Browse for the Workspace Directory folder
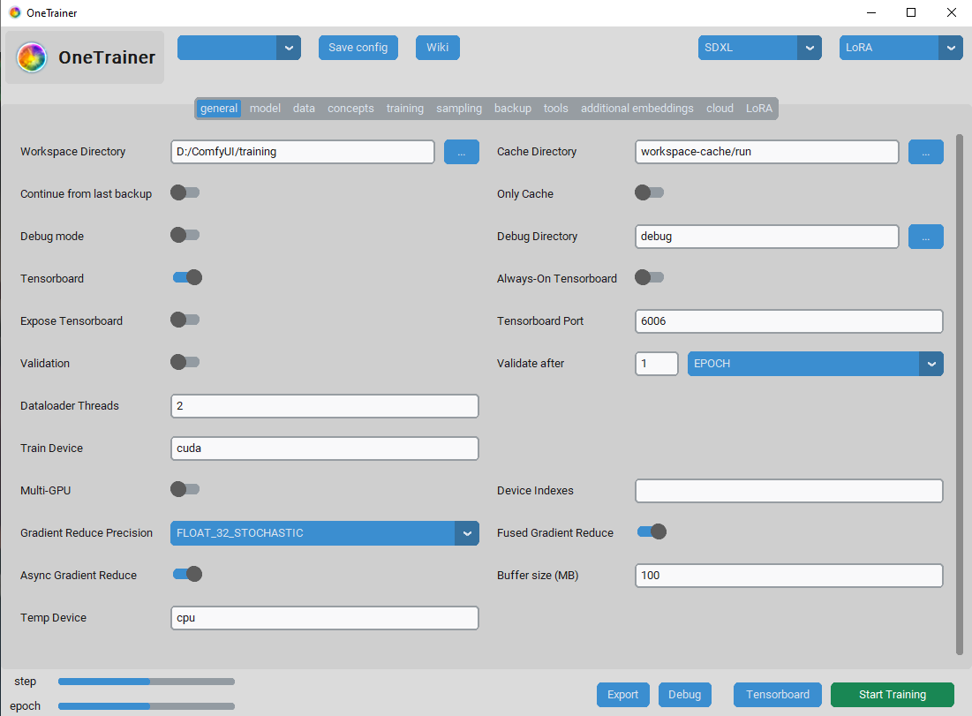Screen dimensions: 972x716 tap(461, 152)
